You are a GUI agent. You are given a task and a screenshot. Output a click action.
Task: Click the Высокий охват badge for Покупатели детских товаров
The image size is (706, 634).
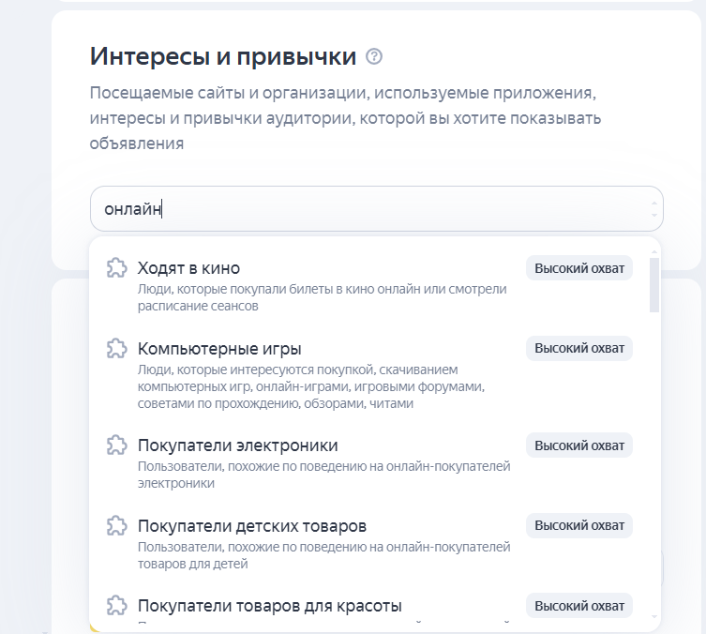click(x=578, y=525)
